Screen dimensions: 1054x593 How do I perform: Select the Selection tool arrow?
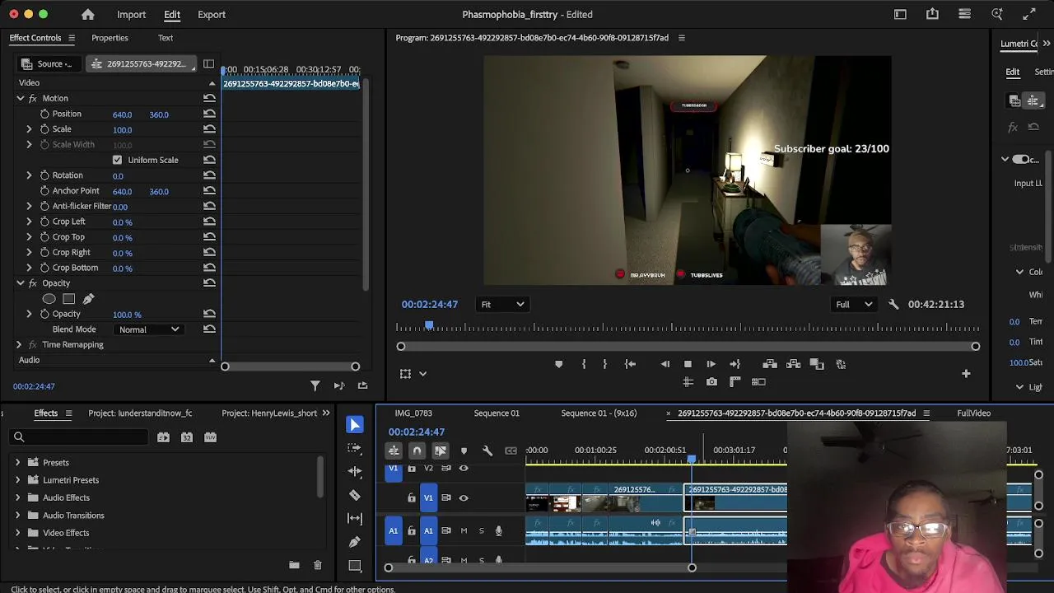355,425
